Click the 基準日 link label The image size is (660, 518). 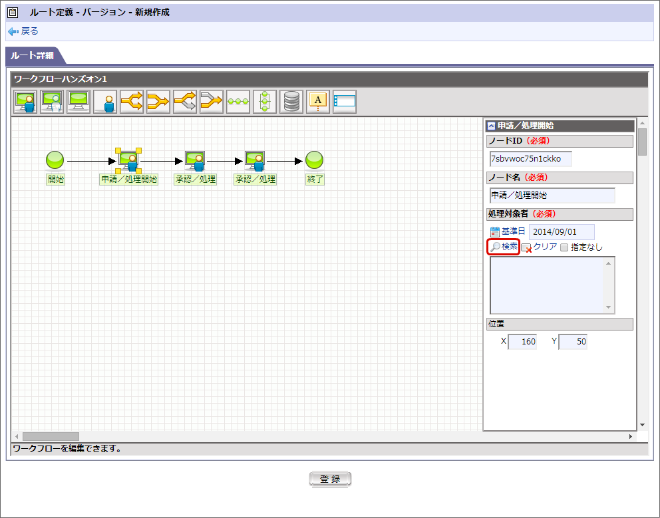pyautogui.click(x=513, y=231)
